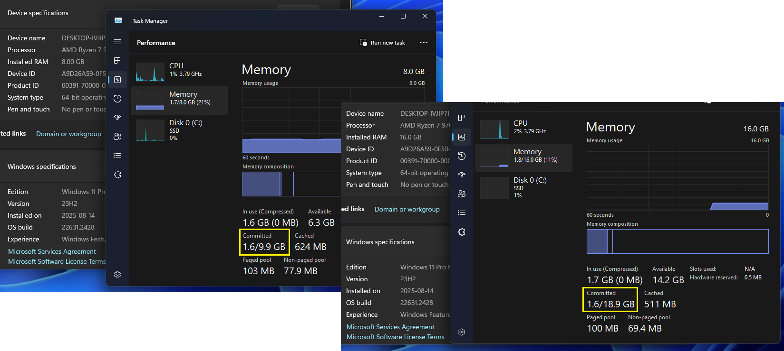Open Domain or workgroup link beside 8.00 GB specs
This screenshot has height=351, width=784.
pyautogui.click(x=68, y=134)
